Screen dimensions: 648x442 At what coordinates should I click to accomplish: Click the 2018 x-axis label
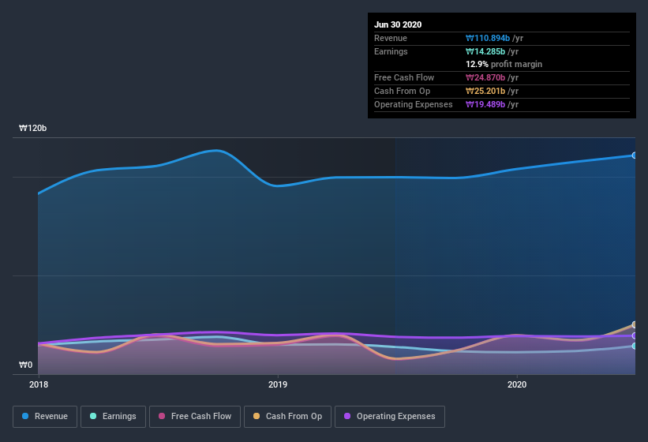[39, 384]
